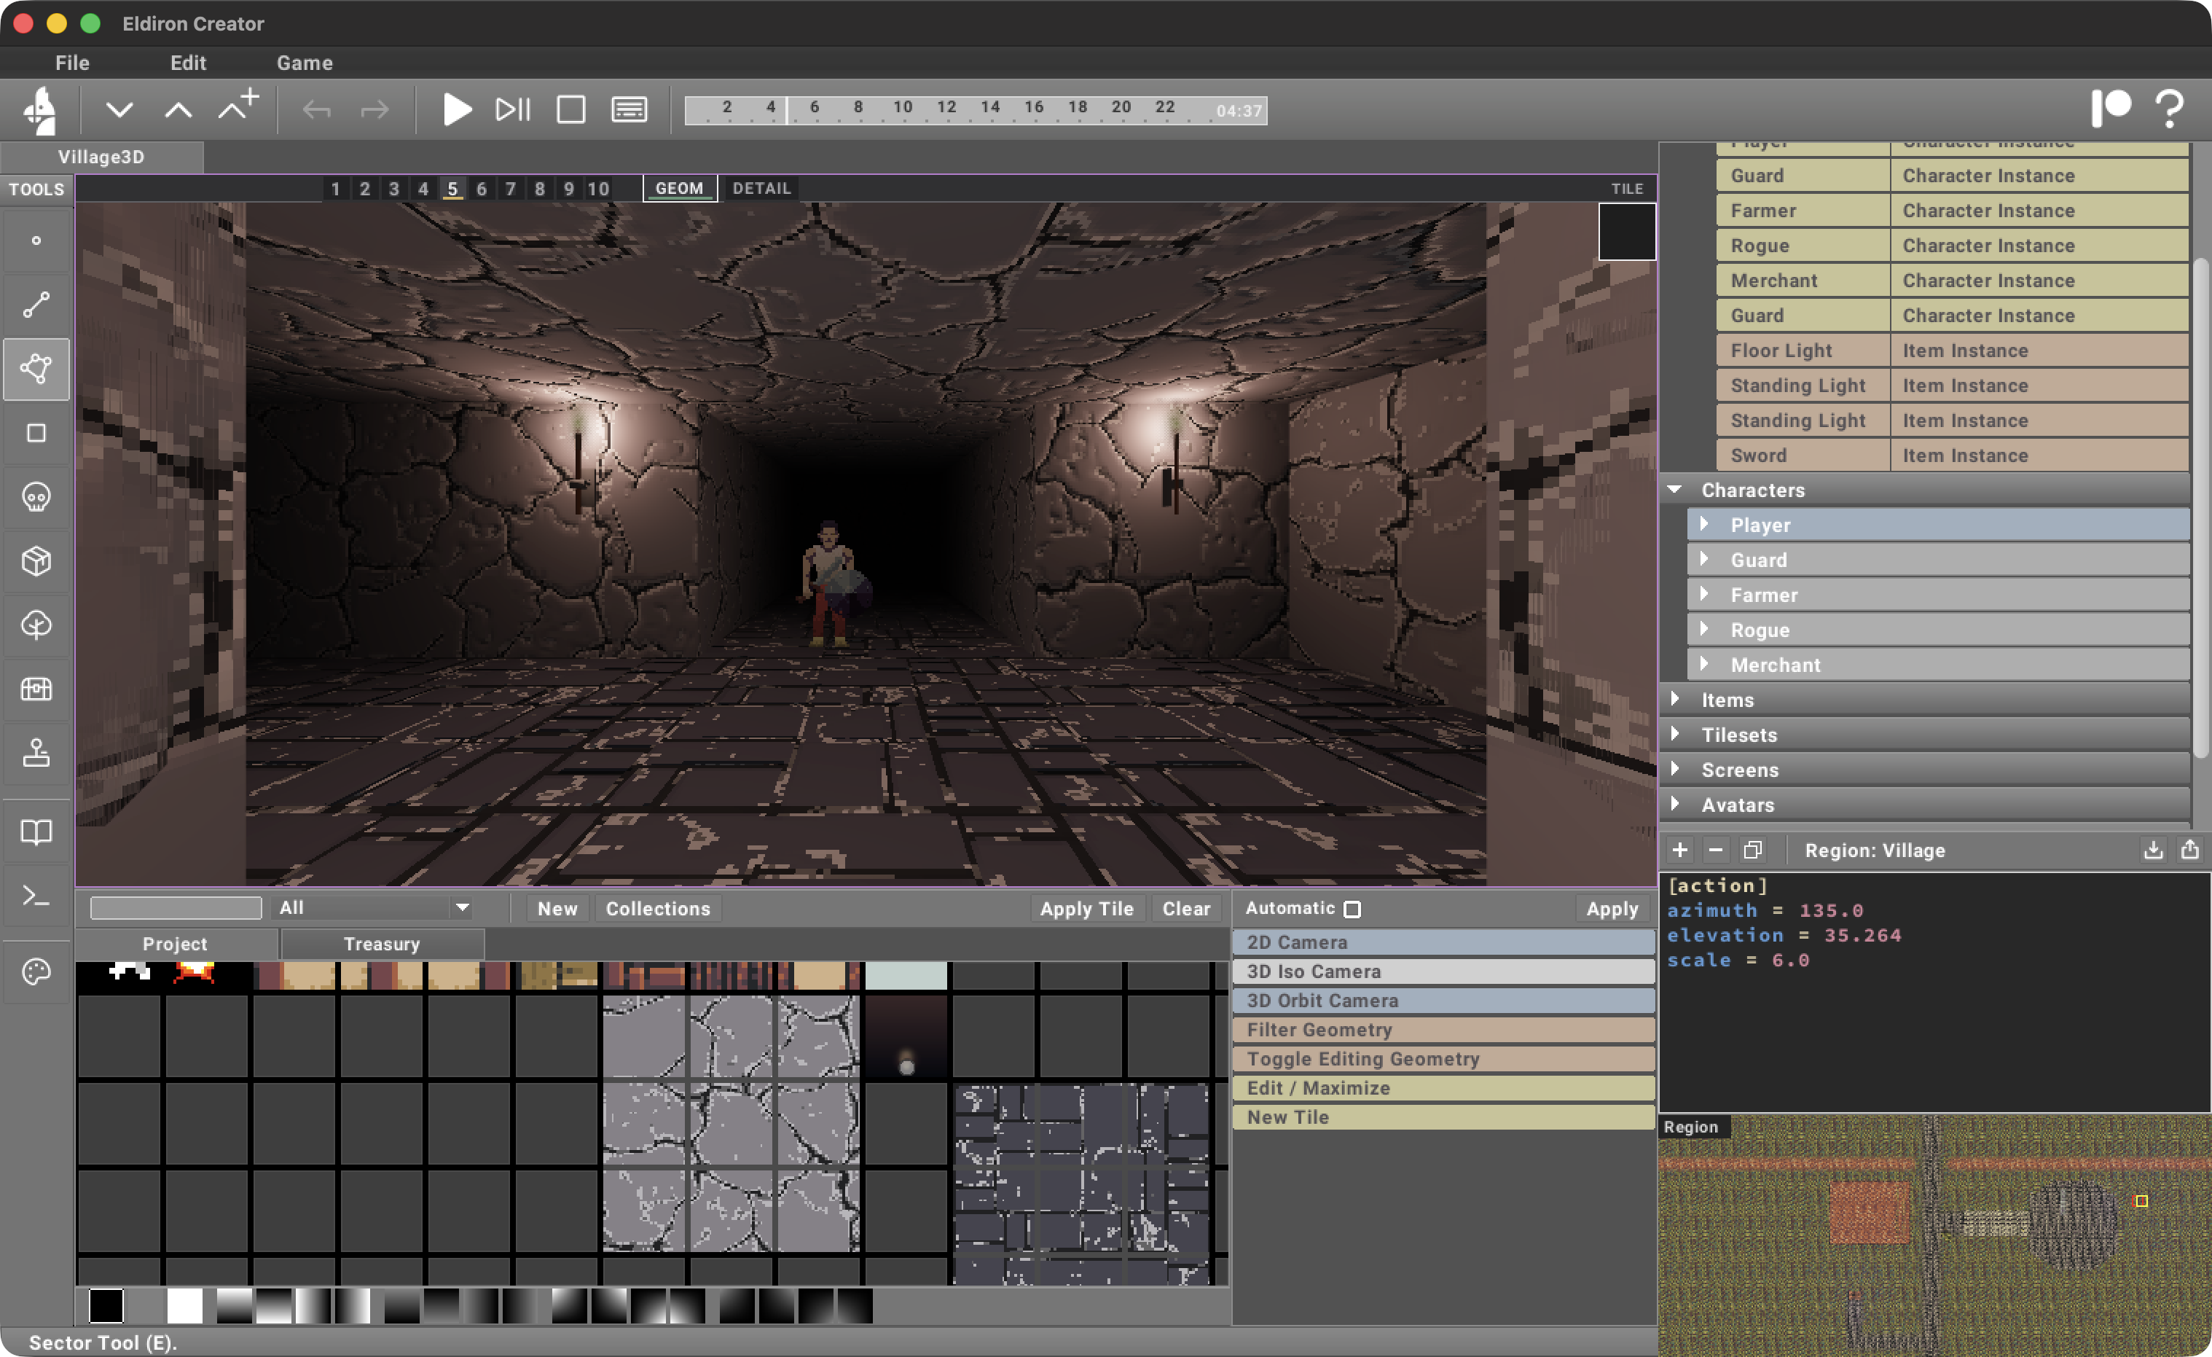Viewport: 2212px width, 1357px height.
Task: Select the skull tool in the Tools sidebar
Action: click(x=36, y=496)
